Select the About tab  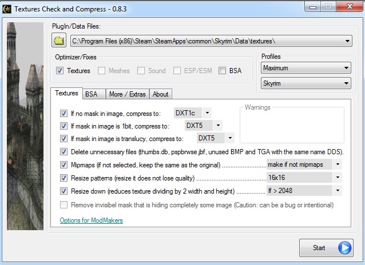point(160,94)
